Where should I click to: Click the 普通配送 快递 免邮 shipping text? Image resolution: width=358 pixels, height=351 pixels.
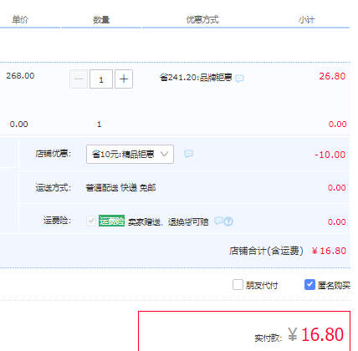pos(120,188)
